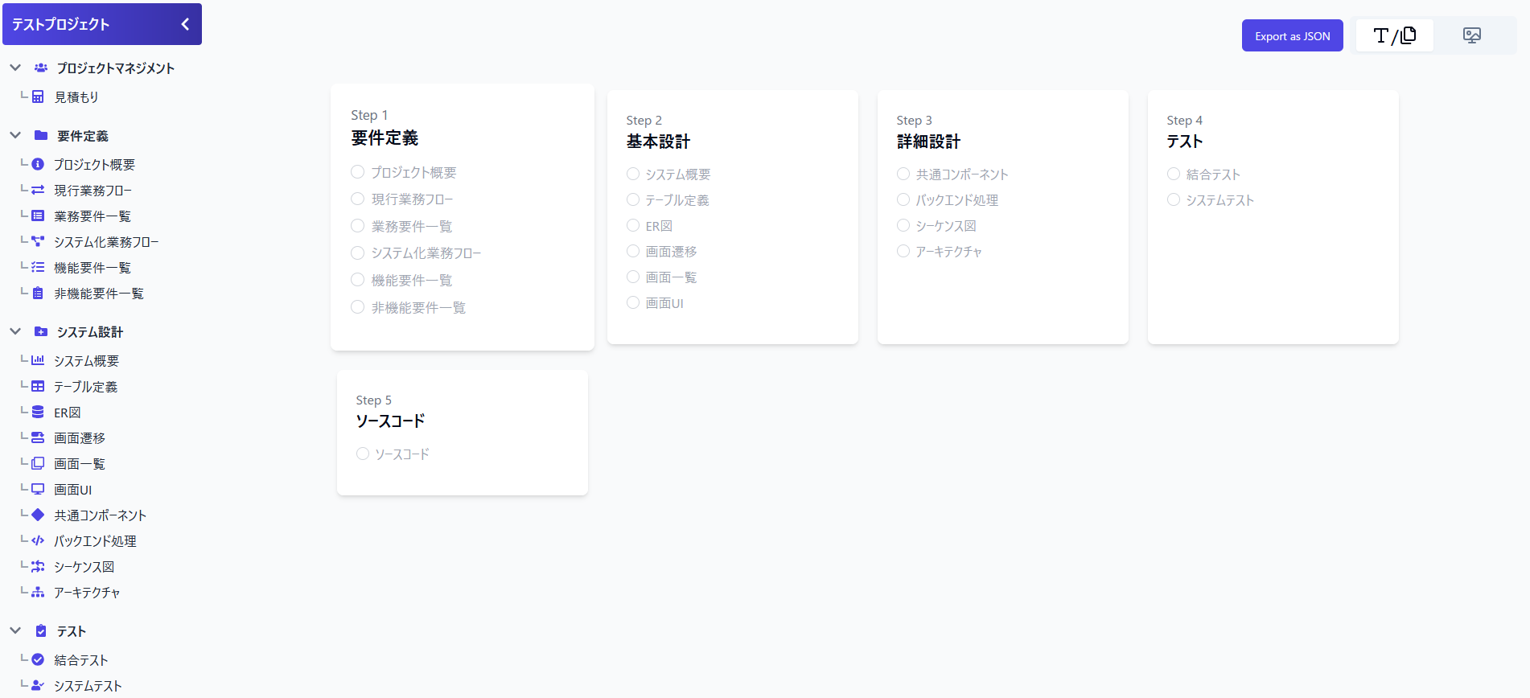Click the hierarchy icon beside アーキテクチャ in sidebar
The height and width of the screenshot is (698, 1530).
pyautogui.click(x=38, y=592)
